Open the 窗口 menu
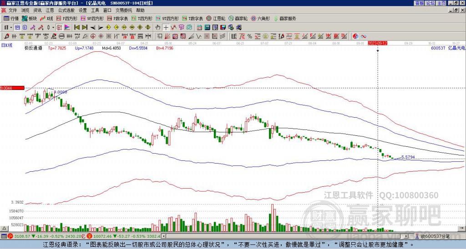Image resolution: width=466 pixels, height=249 pixels. click(107, 10)
